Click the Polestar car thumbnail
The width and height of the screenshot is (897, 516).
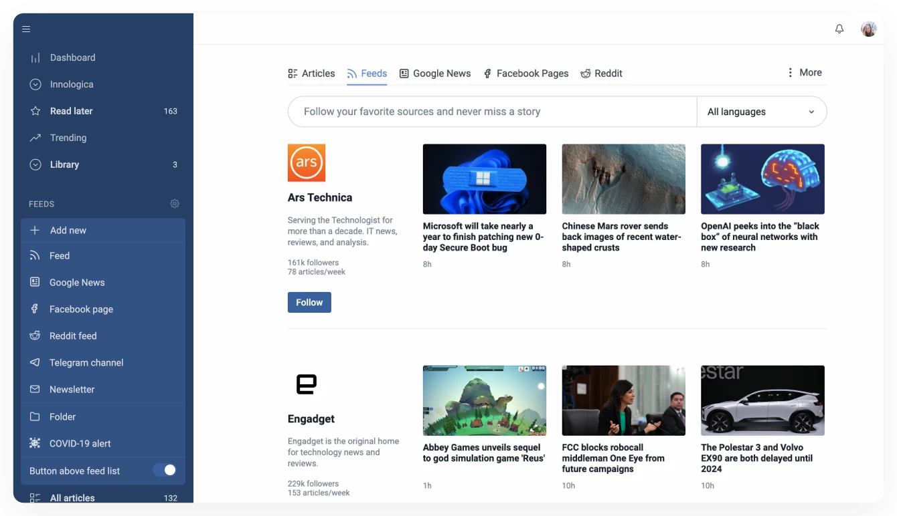pyautogui.click(x=762, y=400)
